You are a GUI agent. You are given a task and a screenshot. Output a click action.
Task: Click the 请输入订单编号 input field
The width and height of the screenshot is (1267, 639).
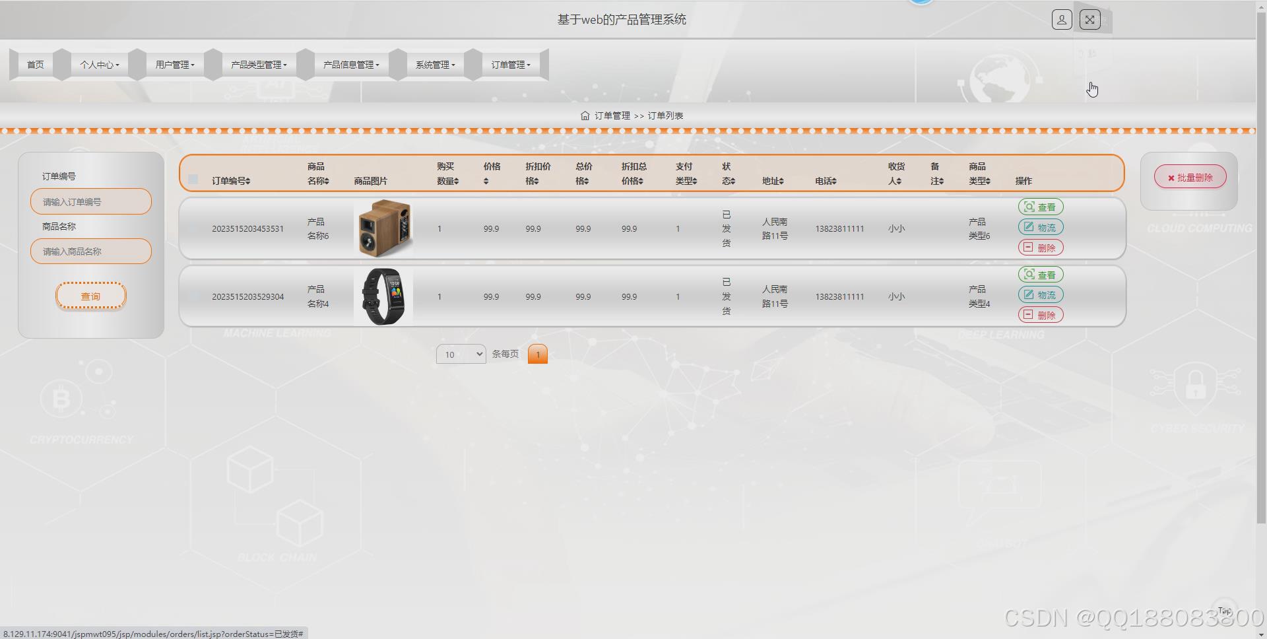pyautogui.click(x=90, y=201)
